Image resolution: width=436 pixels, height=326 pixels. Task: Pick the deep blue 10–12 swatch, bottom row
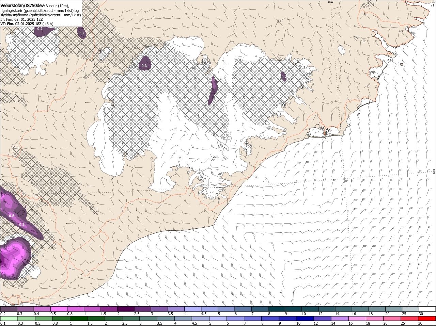pyautogui.click(x=305, y=319)
